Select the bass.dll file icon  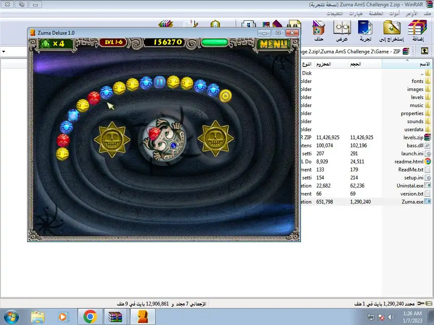(x=428, y=145)
